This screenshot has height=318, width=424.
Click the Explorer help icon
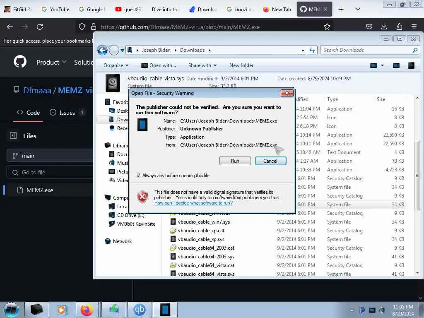tap(411, 65)
